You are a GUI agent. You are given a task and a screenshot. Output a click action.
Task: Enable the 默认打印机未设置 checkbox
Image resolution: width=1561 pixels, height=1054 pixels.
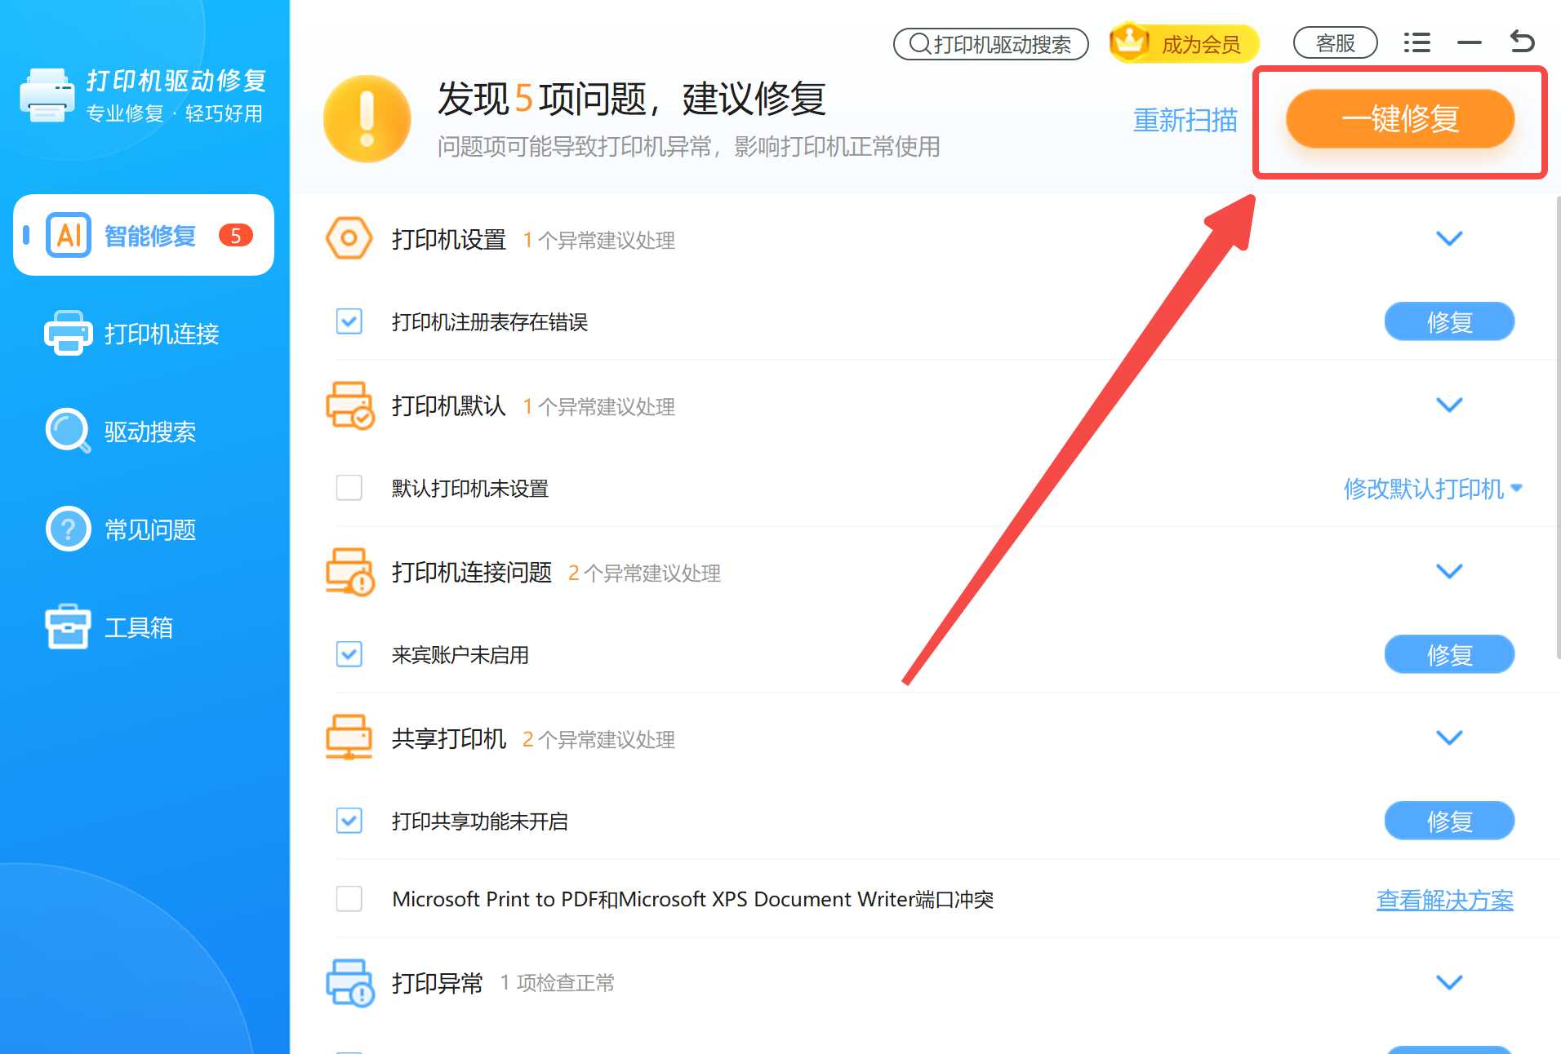[349, 488]
